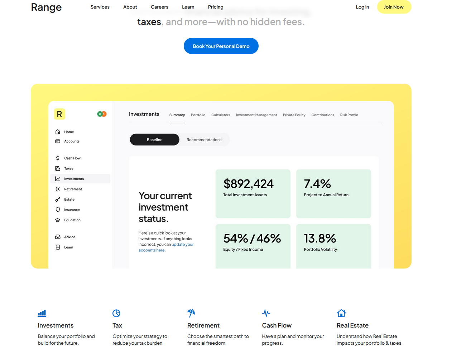Open the Services menu
This screenshot has height=354, width=452.
click(100, 7)
